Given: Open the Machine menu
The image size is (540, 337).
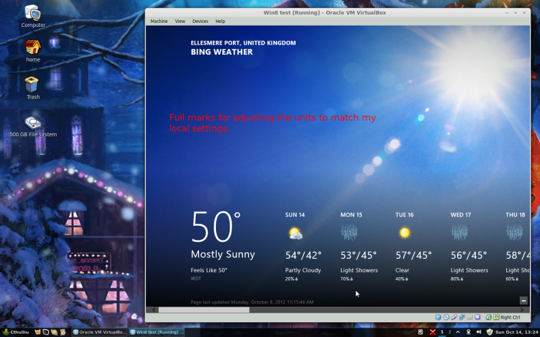Looking at the screenshot, I should point(159,21).
